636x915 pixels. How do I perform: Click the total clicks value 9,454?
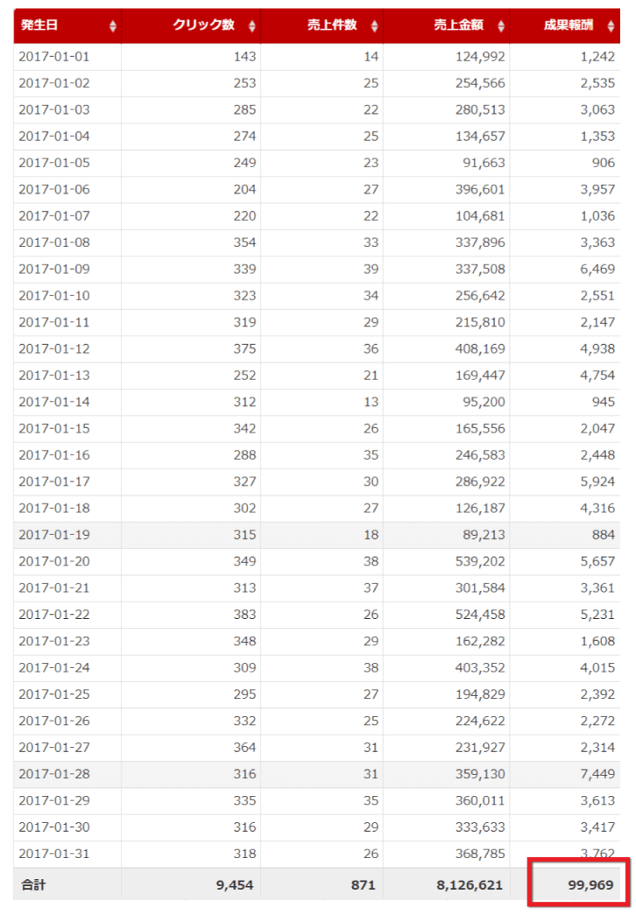(234, 885)
